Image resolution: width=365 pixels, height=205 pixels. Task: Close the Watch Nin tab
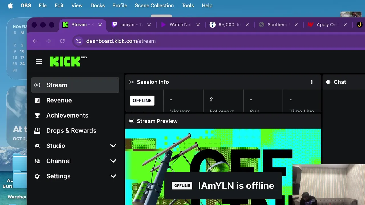click(198, 25)
